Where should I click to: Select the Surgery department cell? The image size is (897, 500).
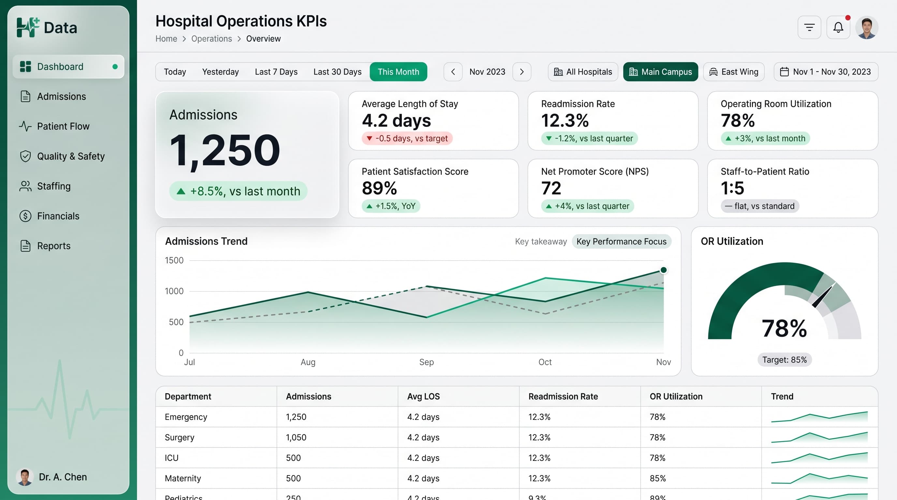(216, 437)
